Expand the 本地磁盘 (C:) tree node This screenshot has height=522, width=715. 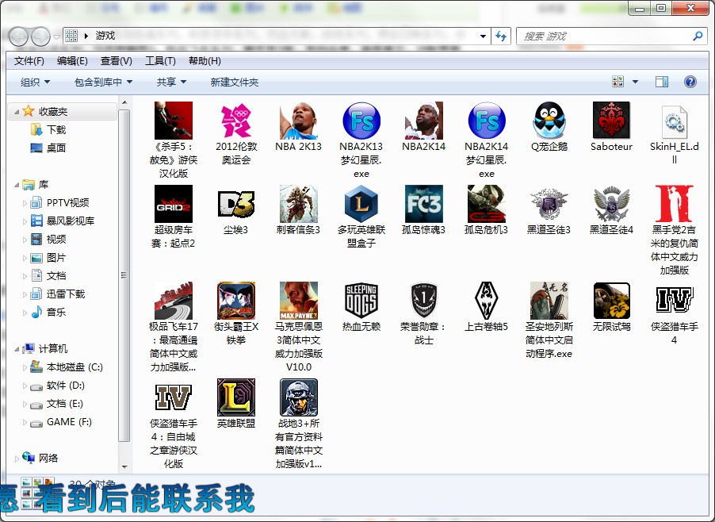coord(25,367)
